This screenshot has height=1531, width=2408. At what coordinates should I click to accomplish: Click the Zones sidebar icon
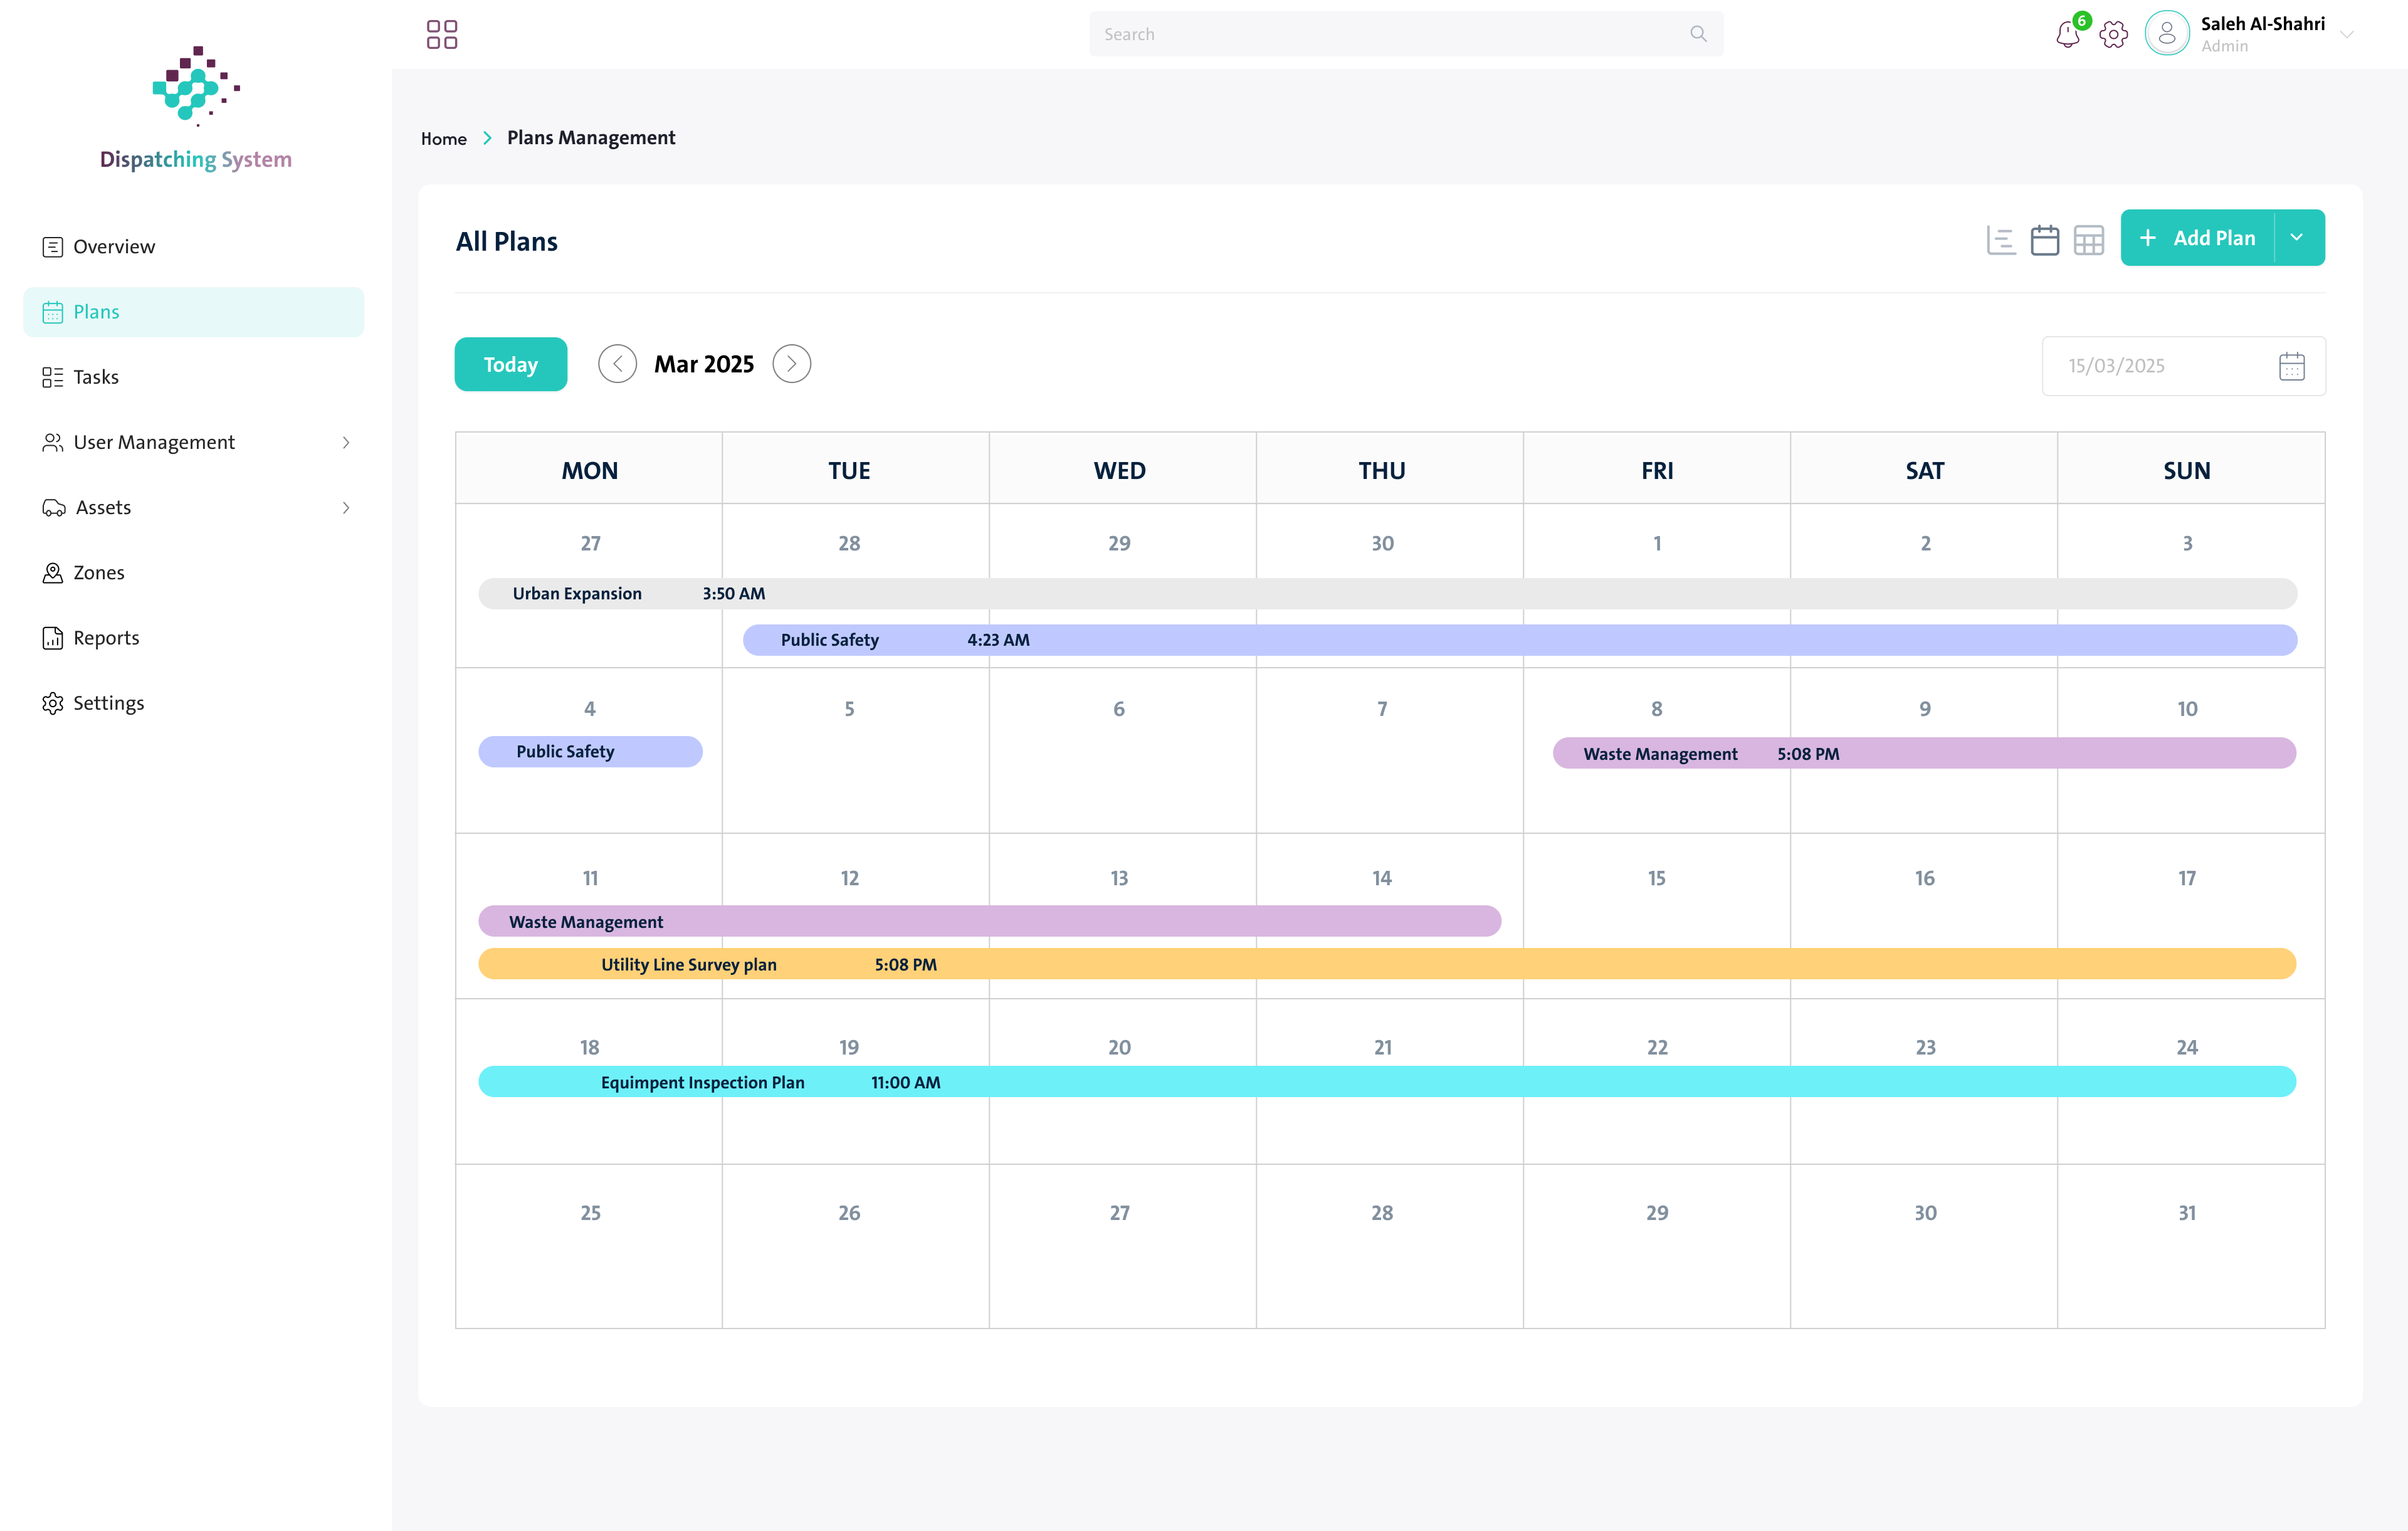pos(53,573)
